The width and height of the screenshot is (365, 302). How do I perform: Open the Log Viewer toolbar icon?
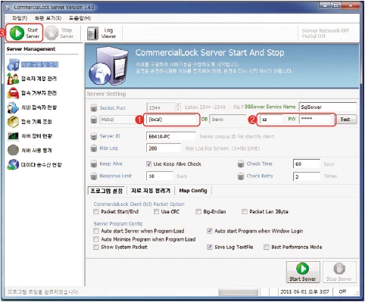coord(92,33)
